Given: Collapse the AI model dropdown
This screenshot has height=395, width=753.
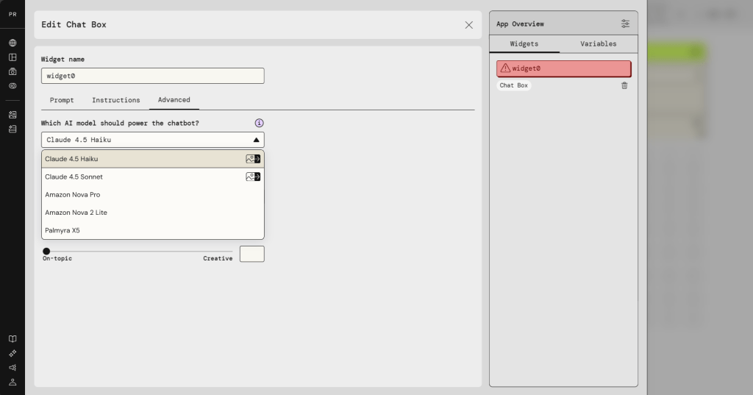Looking at the screenshot, I should point(256,140).
